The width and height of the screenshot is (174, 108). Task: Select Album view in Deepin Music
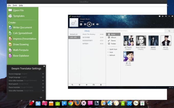tap(113, 37)
